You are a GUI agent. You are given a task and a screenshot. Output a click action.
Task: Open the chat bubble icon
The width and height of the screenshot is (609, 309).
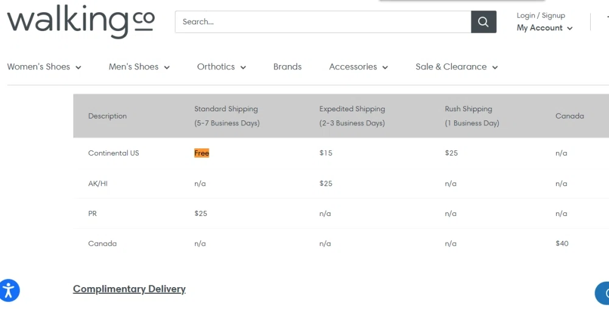pyautogui.click(x=603, y=293)
